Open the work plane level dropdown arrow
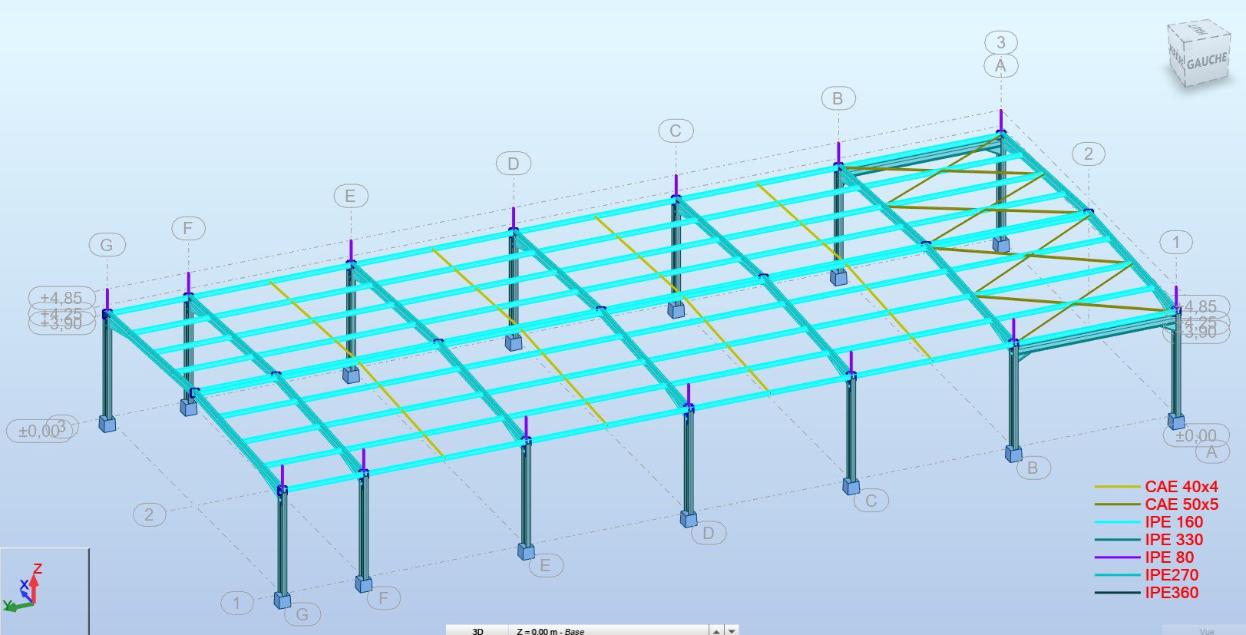The image size is (1246, 635). 732,630
